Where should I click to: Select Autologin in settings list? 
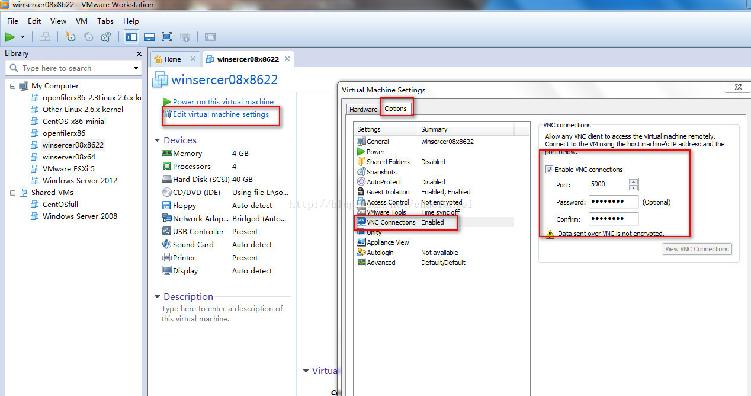[380, 253]
